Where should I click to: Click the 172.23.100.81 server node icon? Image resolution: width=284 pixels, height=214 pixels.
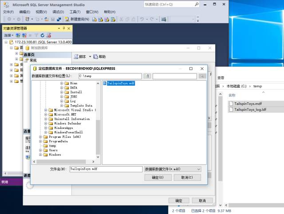click(x=11, y=42)
